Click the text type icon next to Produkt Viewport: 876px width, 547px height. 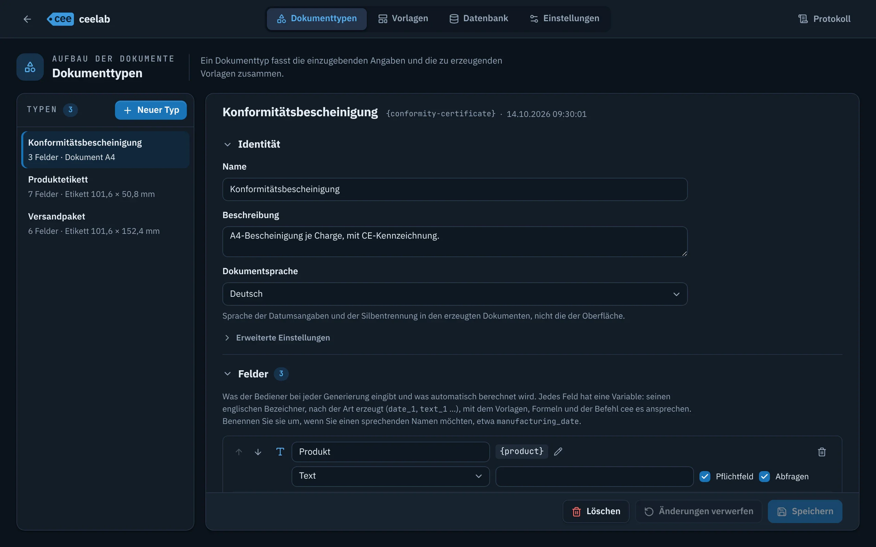coord(280,452)
